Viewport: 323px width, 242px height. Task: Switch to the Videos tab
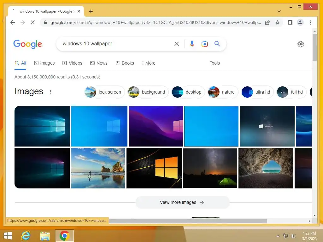(72, 63)
